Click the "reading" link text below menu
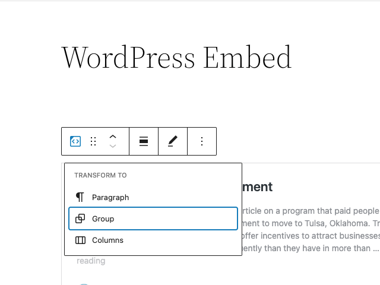The width and height of the screenshot is (380, 285). tap(91, 261)
